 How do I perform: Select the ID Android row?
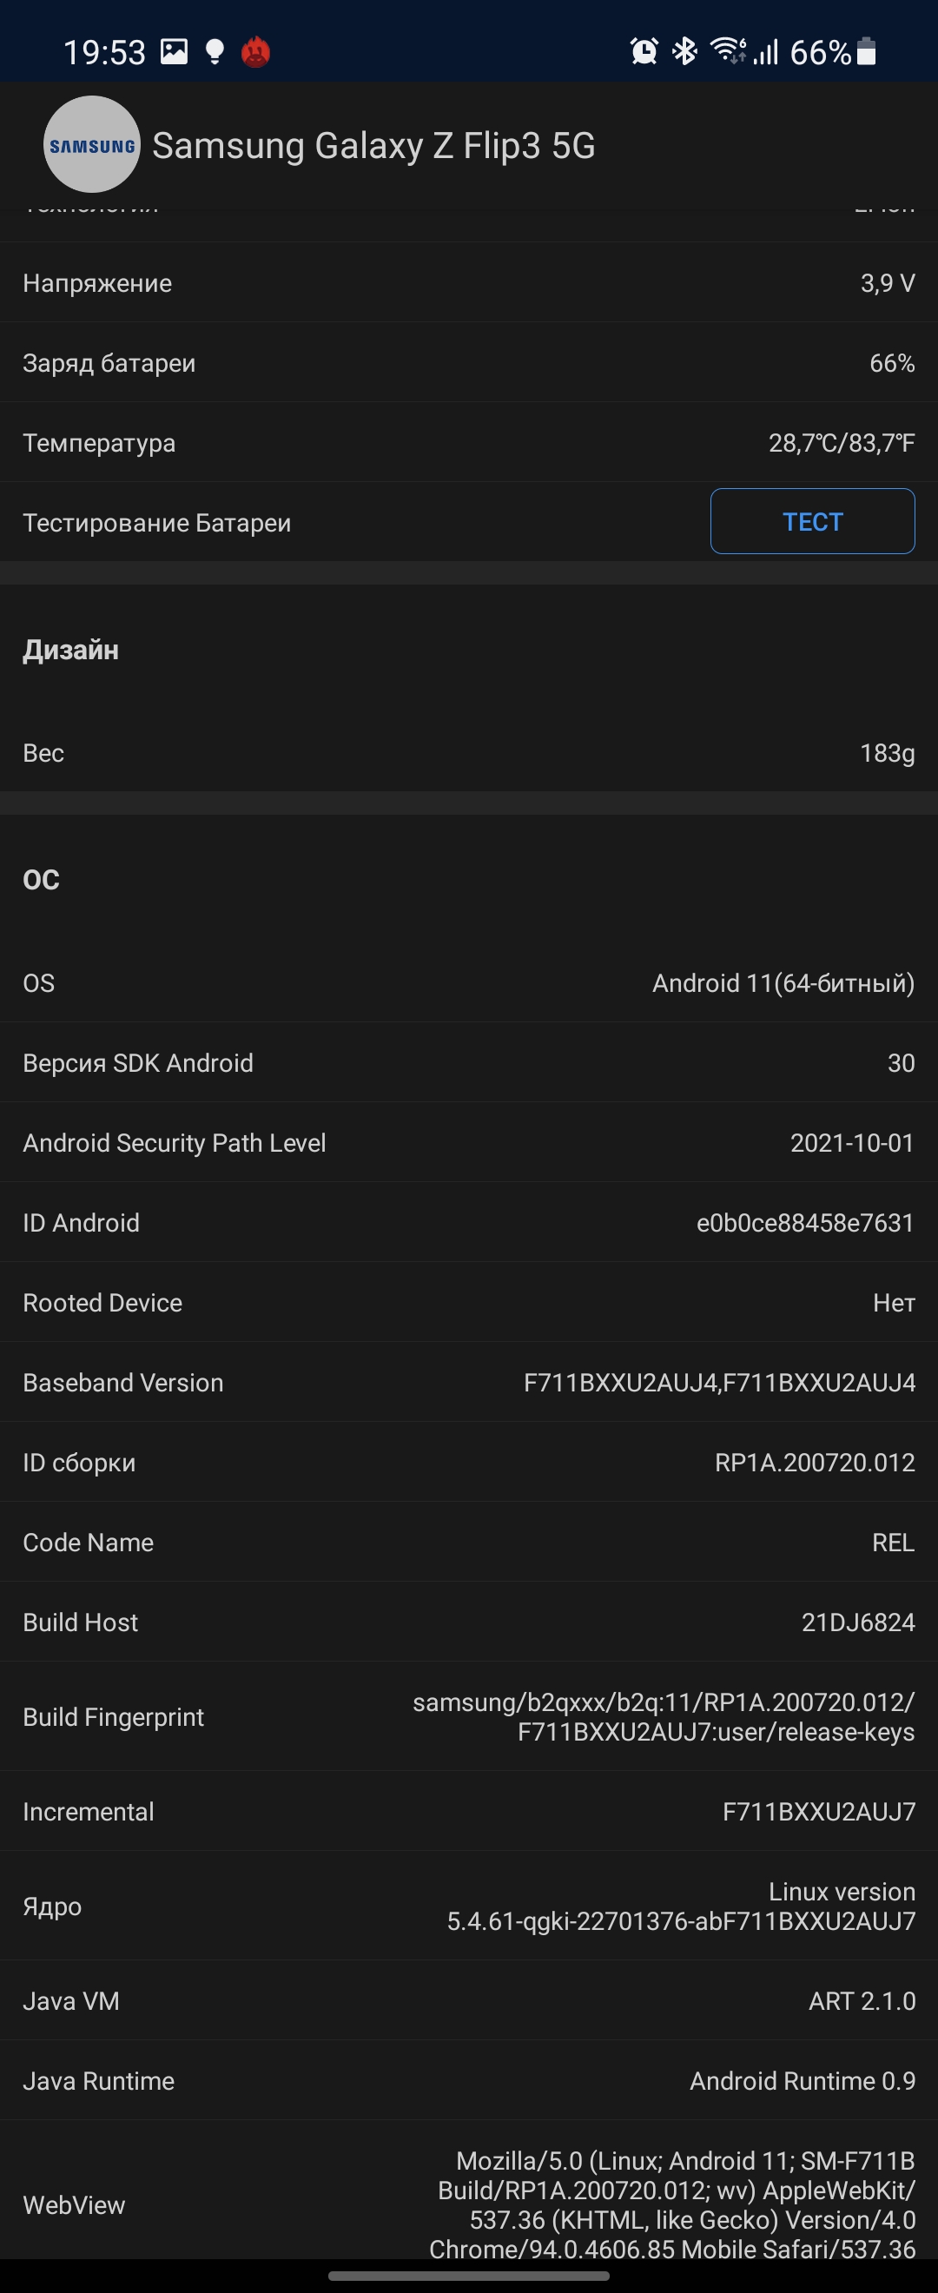point(469,1223)
